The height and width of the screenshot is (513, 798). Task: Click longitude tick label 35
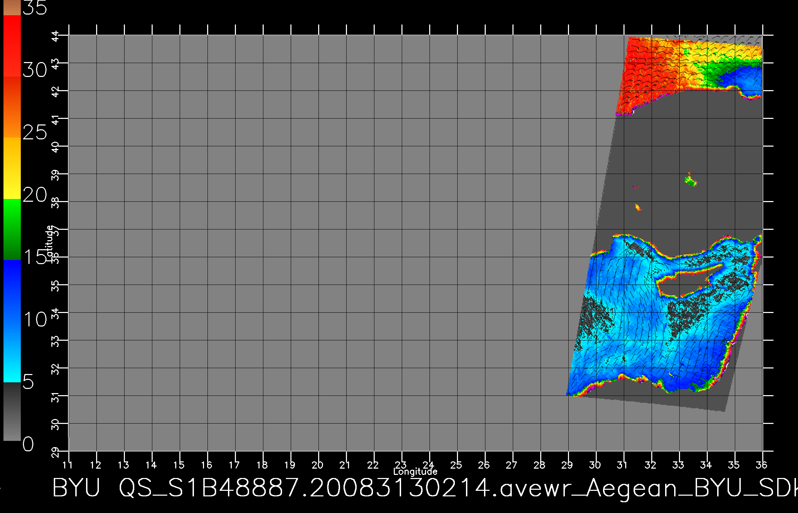coord(734,465)
